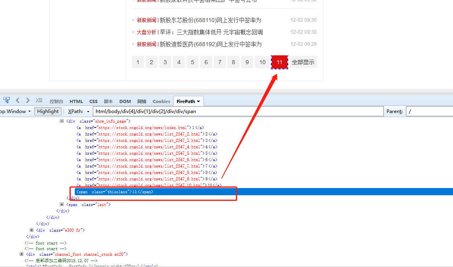Go to pagination page 10

point(262,62)
